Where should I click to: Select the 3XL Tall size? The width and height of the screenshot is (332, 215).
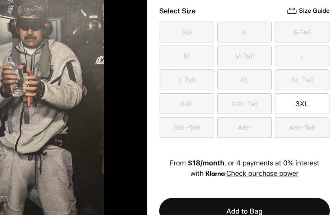click(187, 128)
